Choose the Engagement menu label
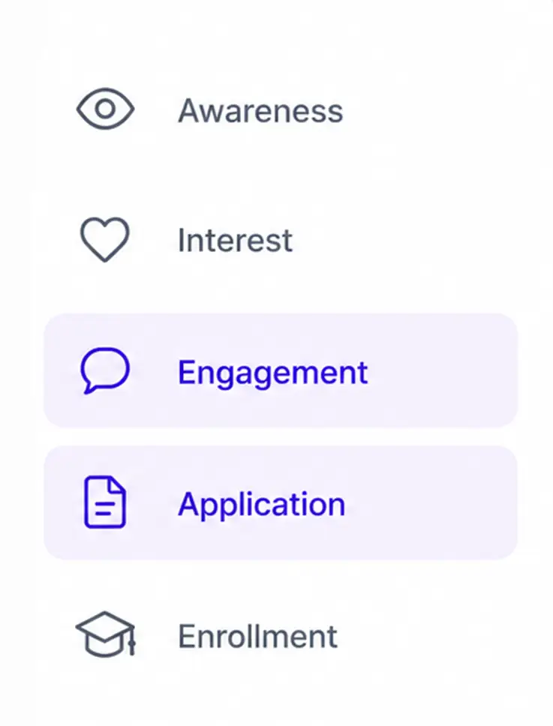The height and width of the screenshot is (726, 553). tap(273, 373)
